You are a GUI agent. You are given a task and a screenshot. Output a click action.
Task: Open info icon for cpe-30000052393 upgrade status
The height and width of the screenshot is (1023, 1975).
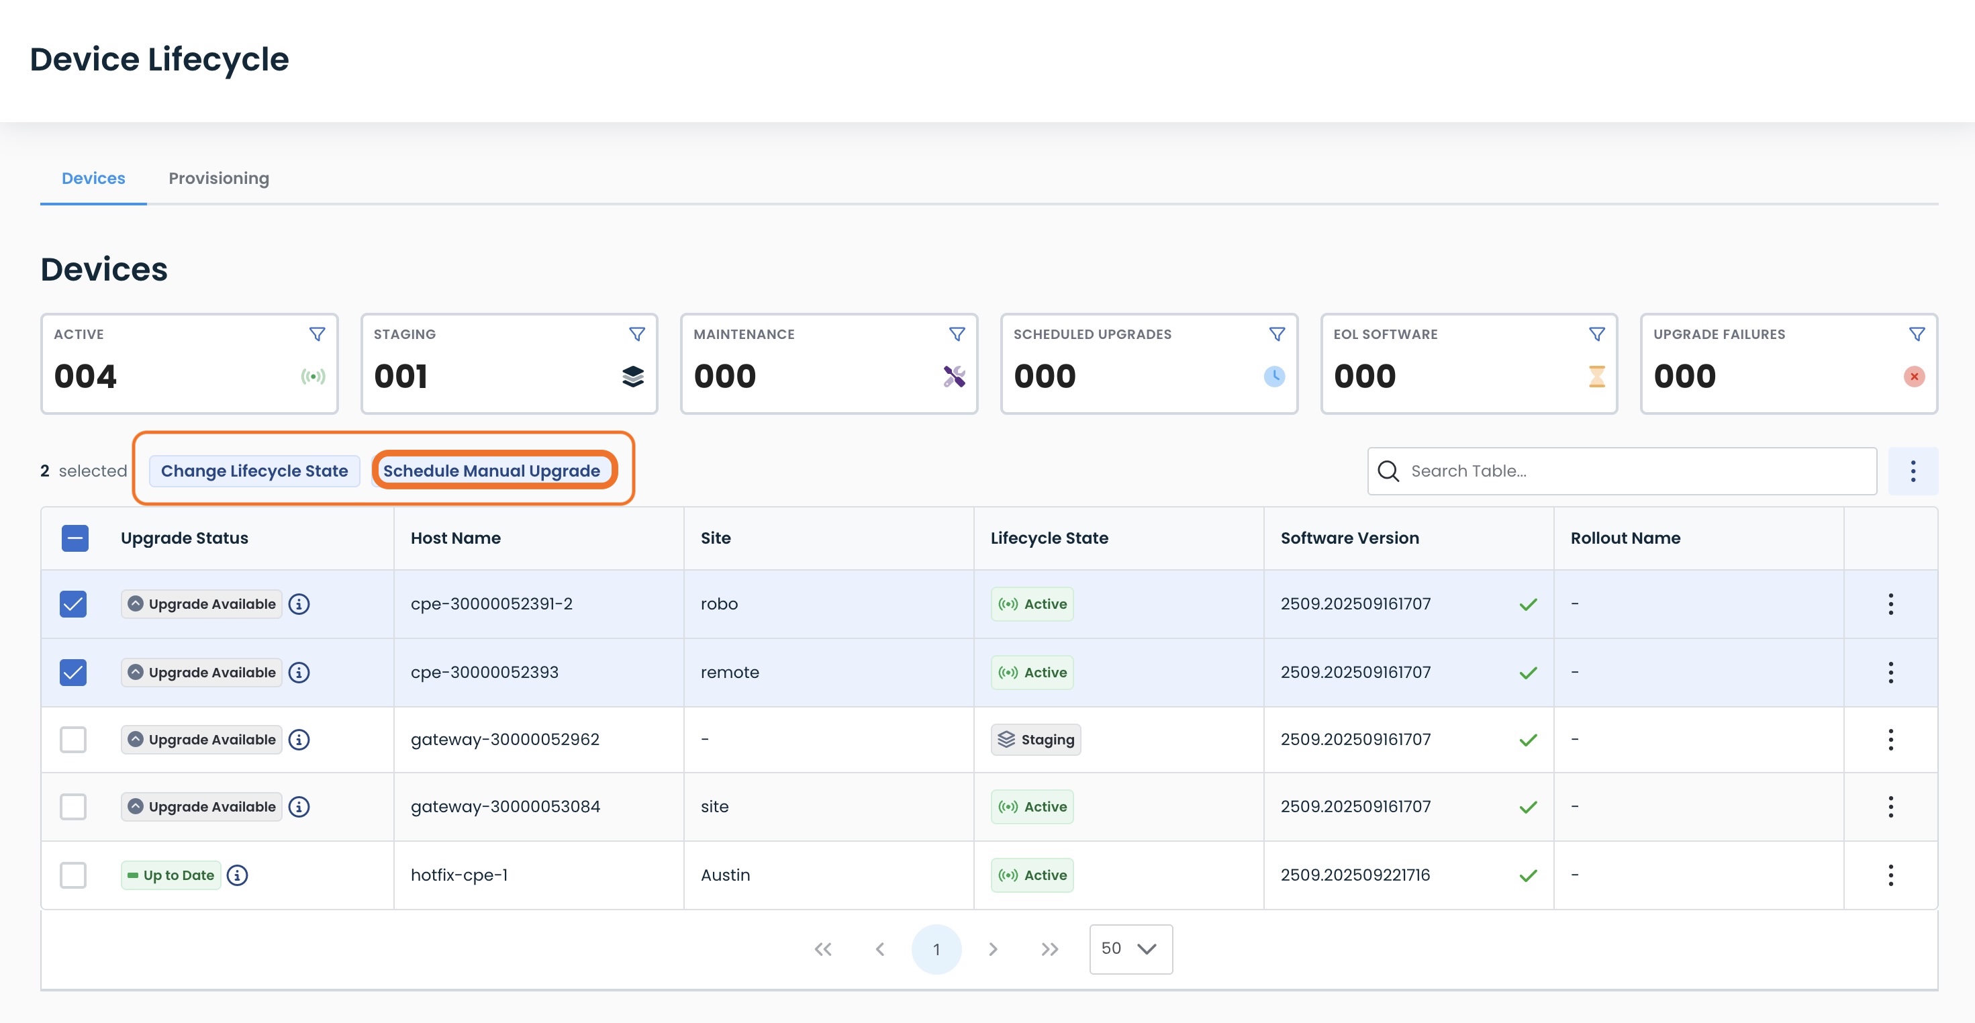click(299, 673)
